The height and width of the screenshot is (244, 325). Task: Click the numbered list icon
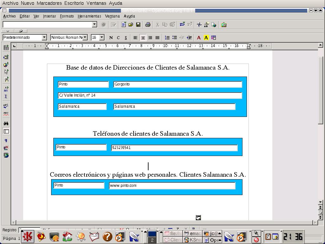(167, 37)
